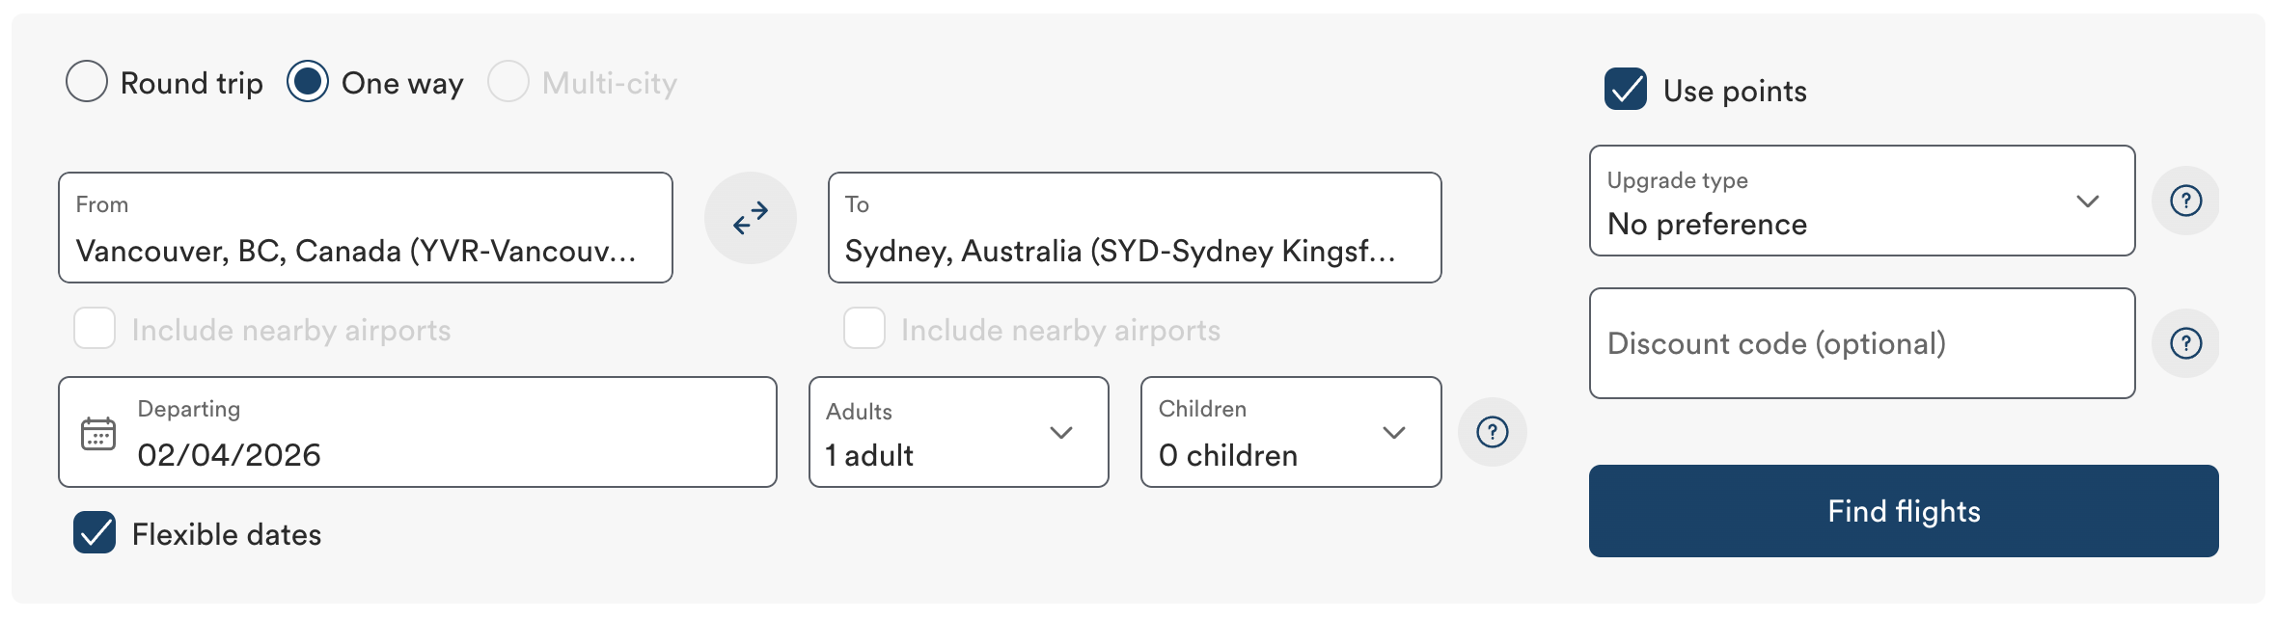This screenshot has width=2277, height=619.
Task: Click the To Sydney destination field
Action: (1134, 229)
